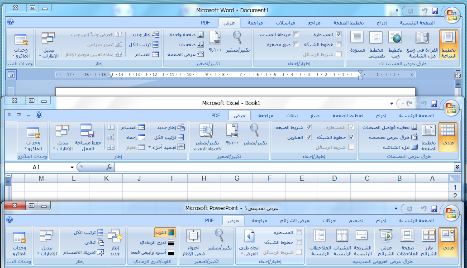Enable Gridlines checkbox in PowerPoint
Screen dimensions: 467x268
pos(299,242)
